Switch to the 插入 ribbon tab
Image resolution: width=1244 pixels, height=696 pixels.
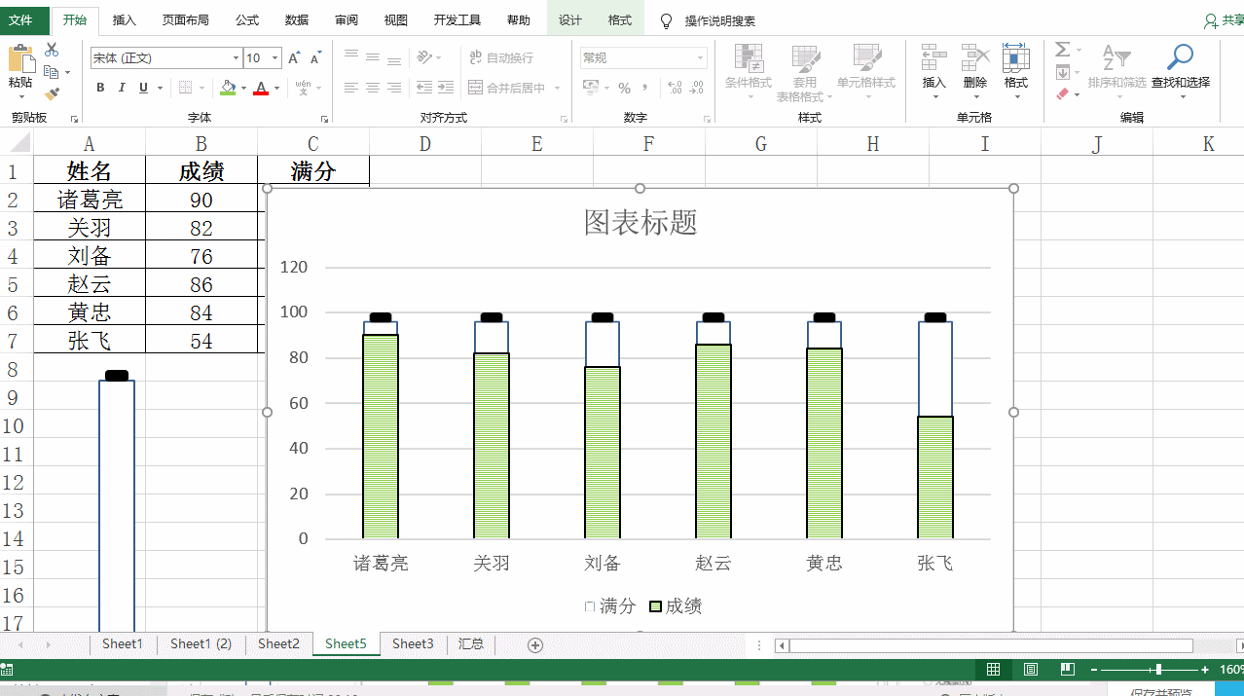tap(124, 19)
